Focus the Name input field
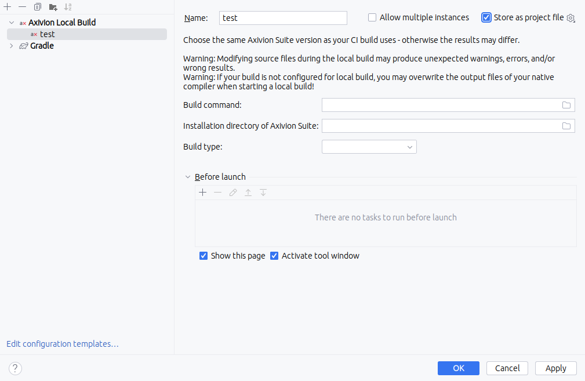585x381 pixels. (x=283, y=18)
